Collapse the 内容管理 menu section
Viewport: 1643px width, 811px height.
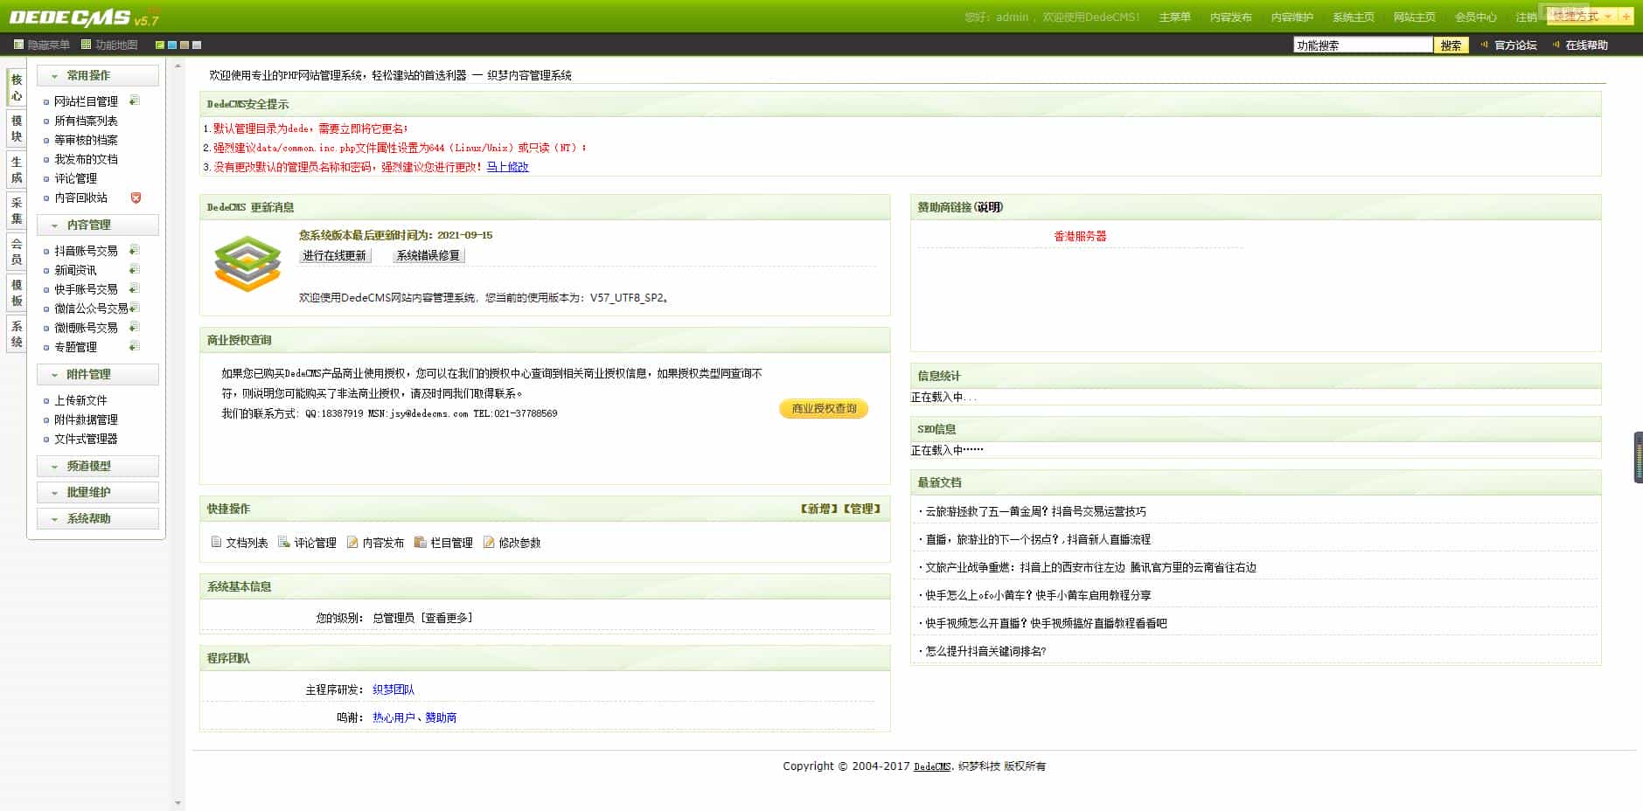(98, 225)
